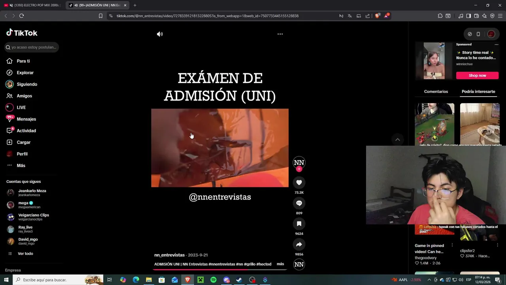506x285 pixels.
Task: Toggle the browser sidebar panel
Action: [468, 16]
